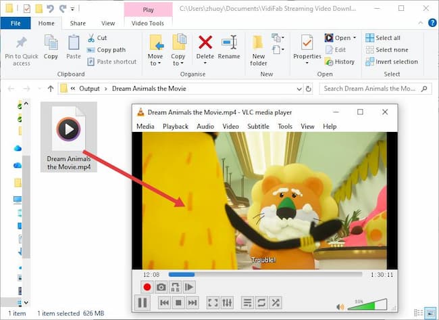Toggle VLC fullscreen mode
Screen dimensions: 439x320
click(213, 302)
